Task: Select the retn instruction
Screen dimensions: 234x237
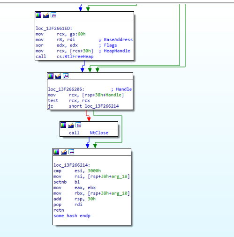Action: [59, 210]
